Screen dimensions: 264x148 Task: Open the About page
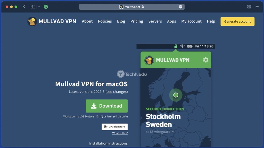87,21
